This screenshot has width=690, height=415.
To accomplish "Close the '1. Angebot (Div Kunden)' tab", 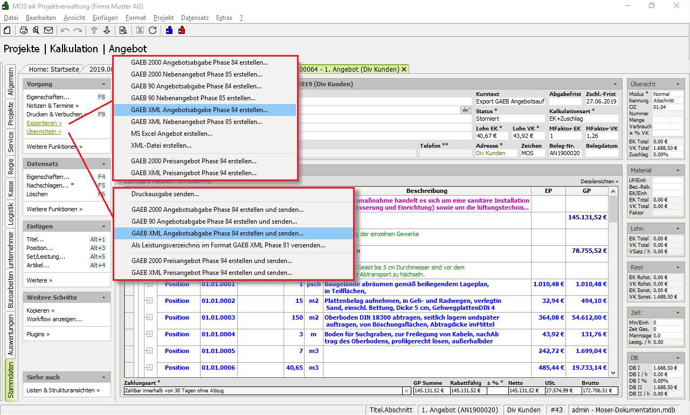I will [404, 69].
